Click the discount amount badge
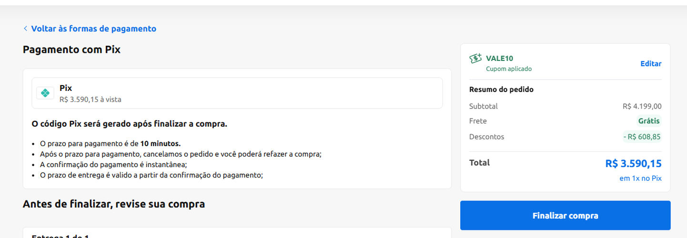 tap(642, 137)
